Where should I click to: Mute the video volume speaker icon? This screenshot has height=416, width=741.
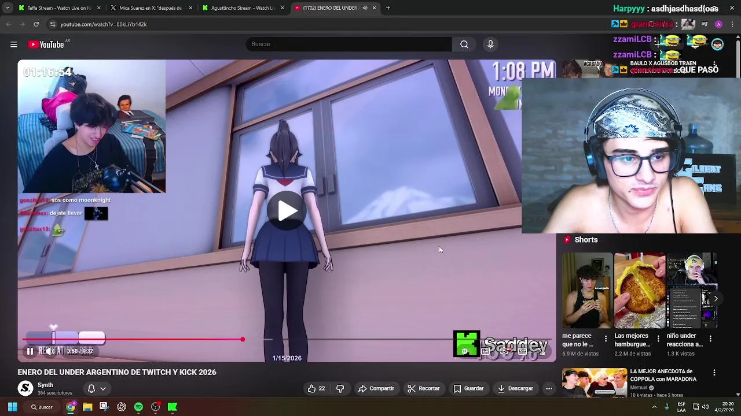tap(50, 351)
